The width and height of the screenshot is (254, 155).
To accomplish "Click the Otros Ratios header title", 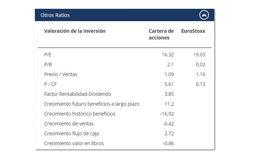I will pyautogui.click(x=55, y=15).
